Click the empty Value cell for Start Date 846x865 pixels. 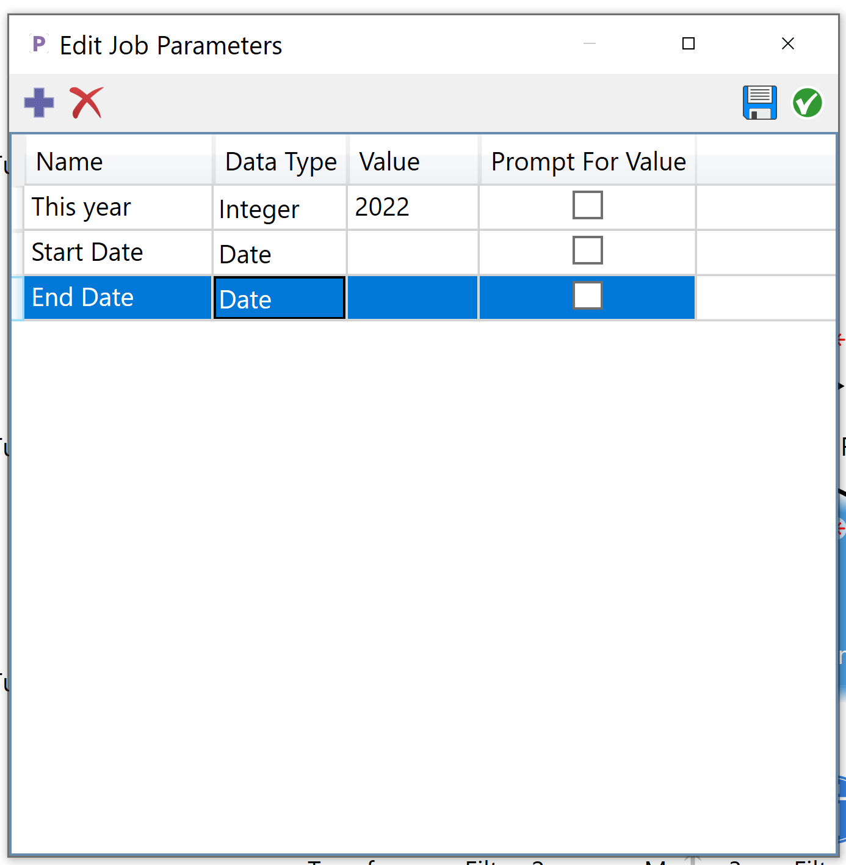point(413,253)
